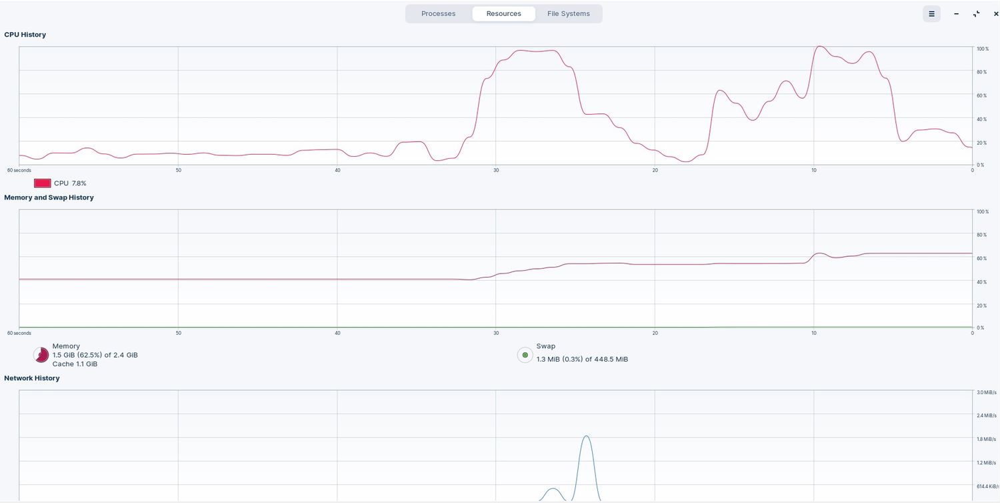Click the CPU 7.8% legend label
The height and width of the screenshot is (503, 1000).
(x=70, y=183)
